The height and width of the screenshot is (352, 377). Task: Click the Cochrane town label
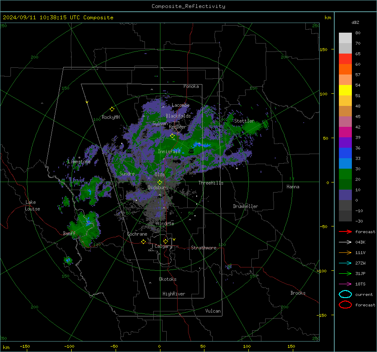tap(137, 234)
